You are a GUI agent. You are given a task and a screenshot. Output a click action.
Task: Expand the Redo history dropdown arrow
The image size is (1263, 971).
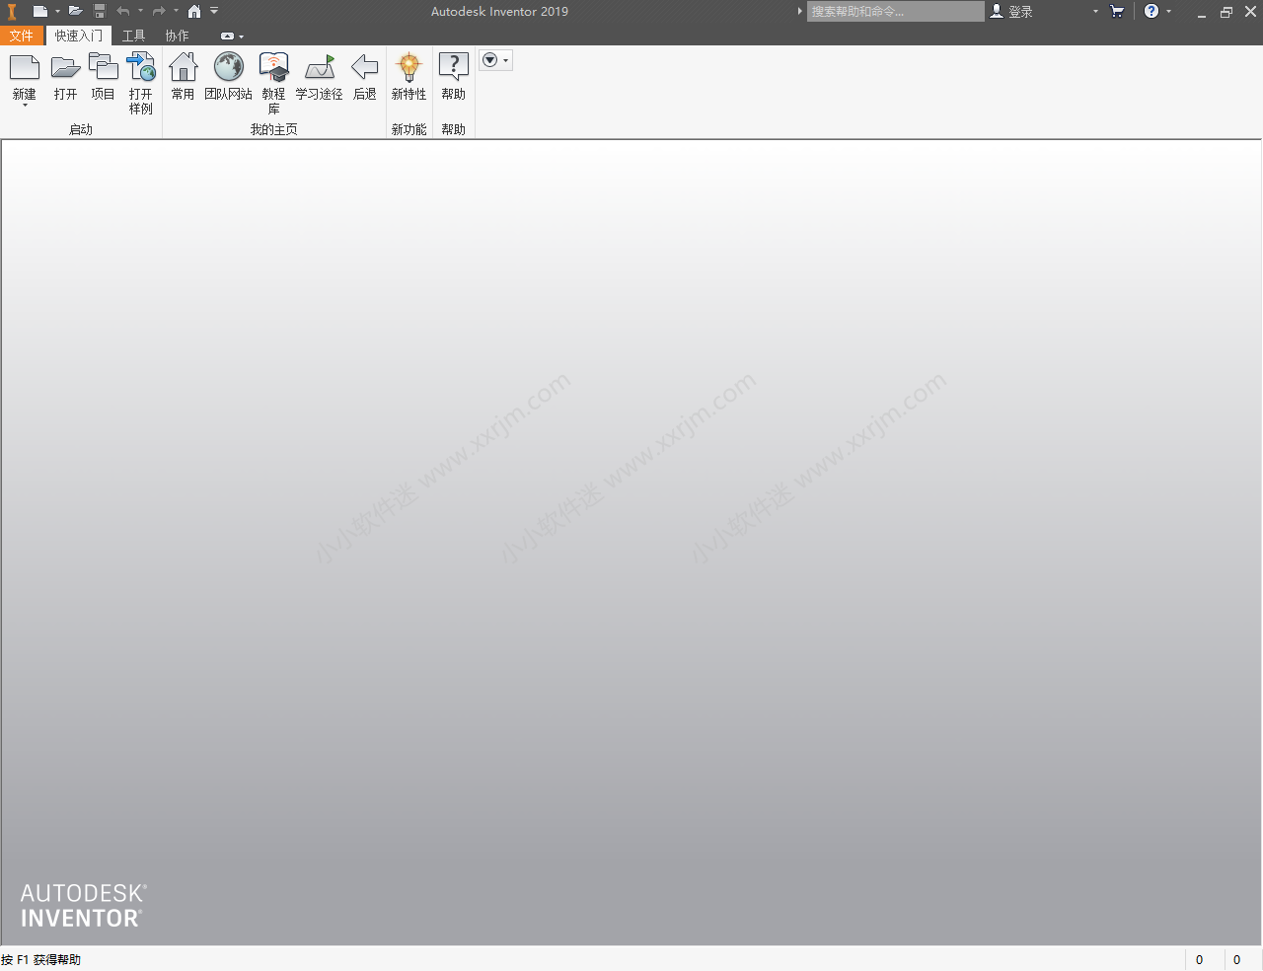click(x=176, y=12)
